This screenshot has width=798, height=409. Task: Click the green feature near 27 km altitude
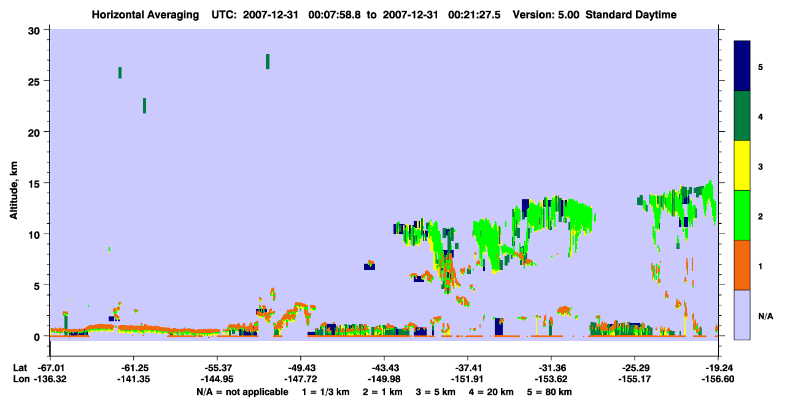click(x=268, y=61)
